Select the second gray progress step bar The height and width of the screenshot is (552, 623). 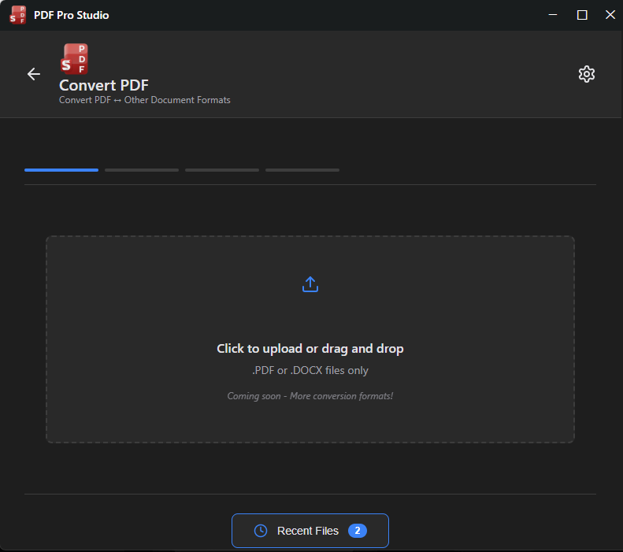click(142, 170)
